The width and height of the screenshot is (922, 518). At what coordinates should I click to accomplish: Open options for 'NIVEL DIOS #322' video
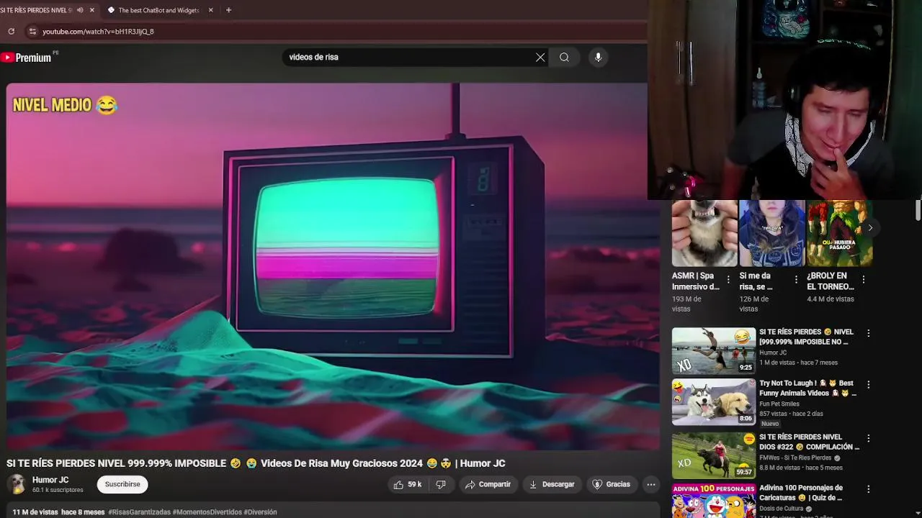[x=868, y=438]
